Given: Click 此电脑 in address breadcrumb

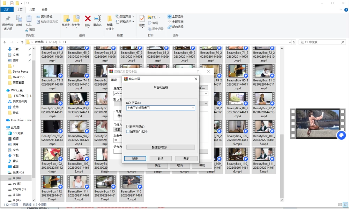Looking at the screenshot, I should click(39, 42).
